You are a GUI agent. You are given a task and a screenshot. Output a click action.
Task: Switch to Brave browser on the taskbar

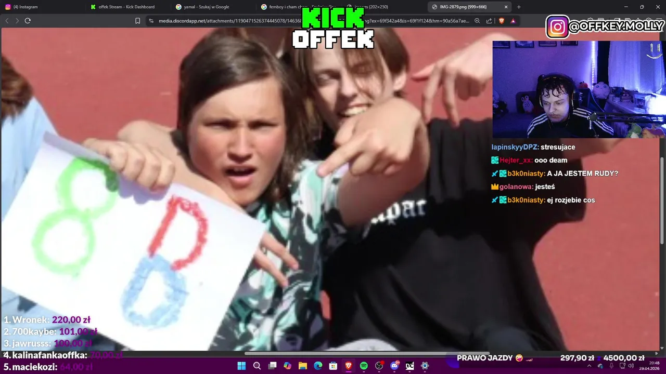click(x=349, y=366)
